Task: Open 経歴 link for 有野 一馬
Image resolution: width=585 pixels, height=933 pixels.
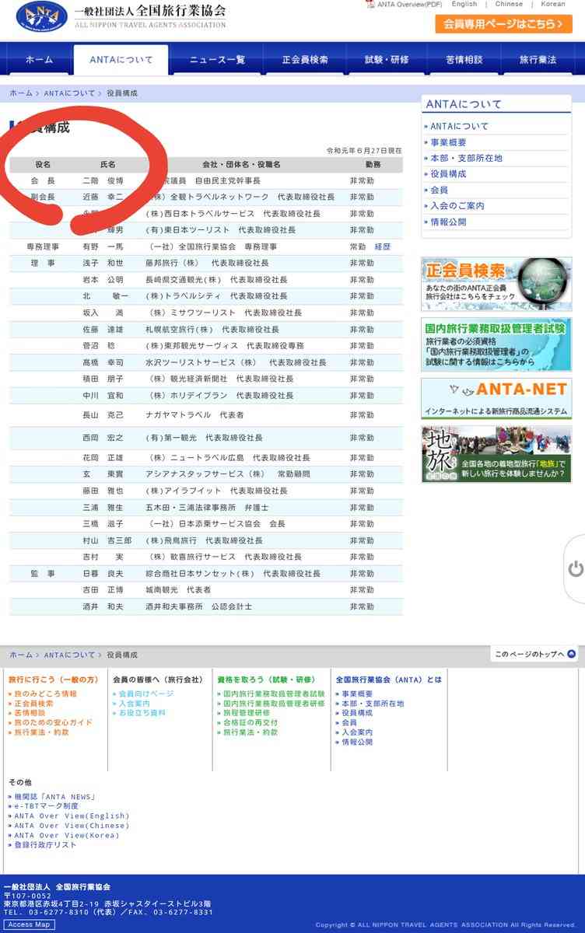Action: [x=382, y=246]
